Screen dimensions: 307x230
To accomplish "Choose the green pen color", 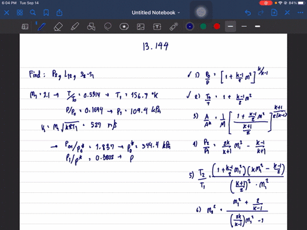I will (x=203, y=26).
